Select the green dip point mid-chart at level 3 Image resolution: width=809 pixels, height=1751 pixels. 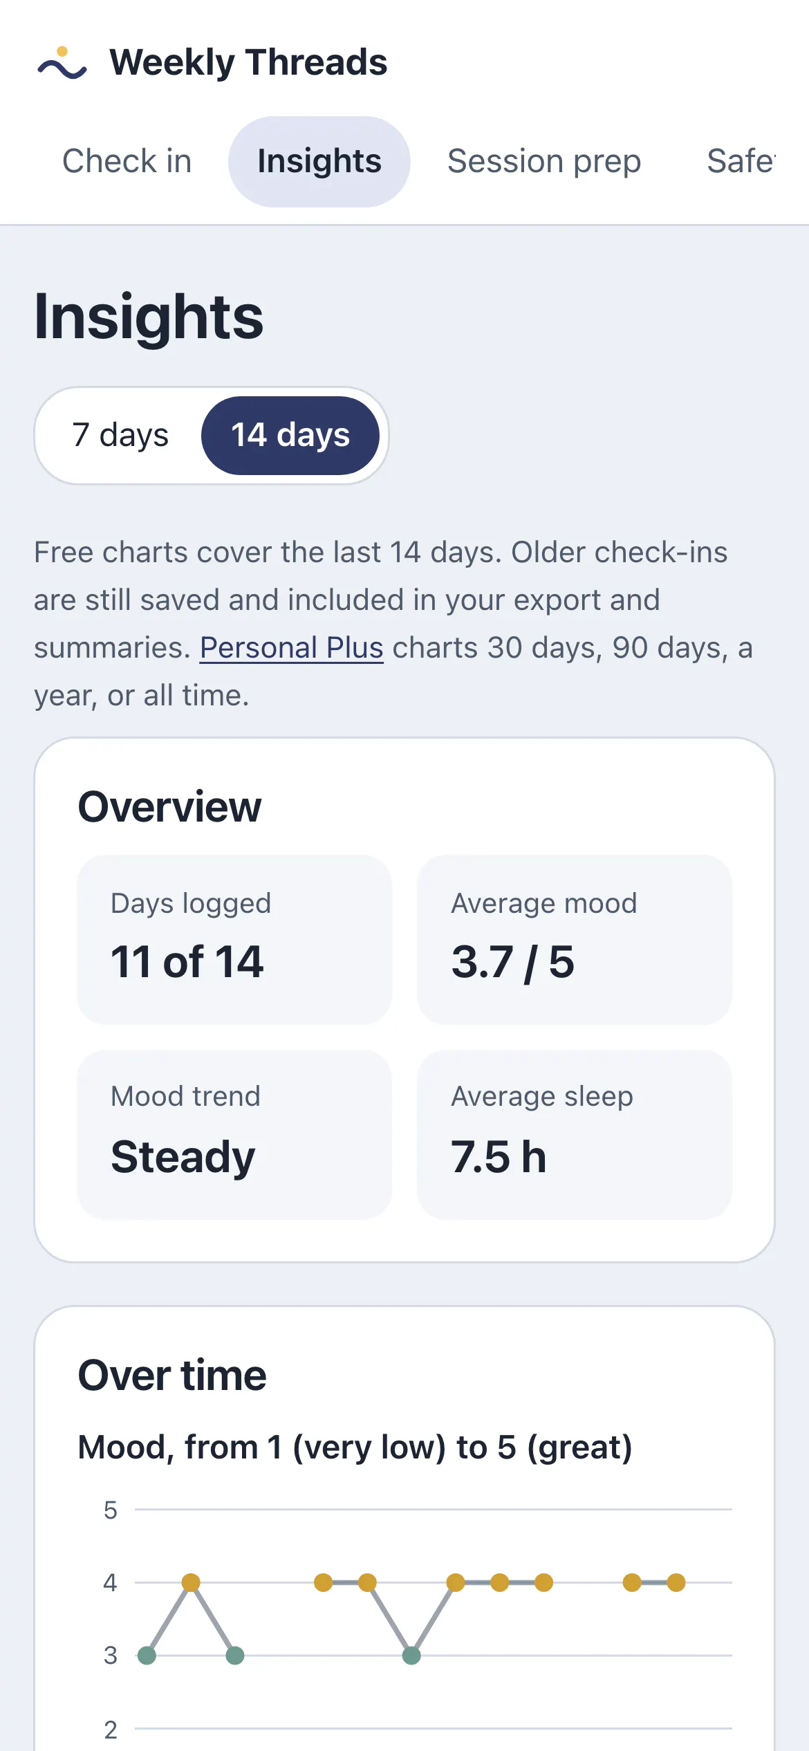pyautogui.click(x=411, y=1656)
